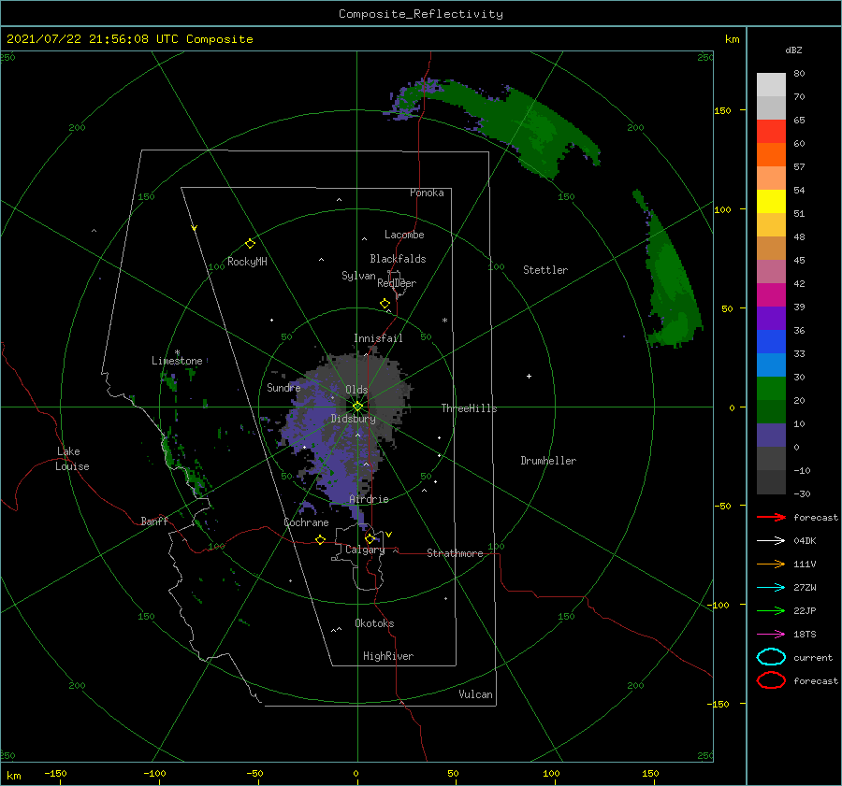The image size is (842, 786).
Task: Click the white plus marker west of Drumheller
Action: pyautogui.click(x=529, y=376)
